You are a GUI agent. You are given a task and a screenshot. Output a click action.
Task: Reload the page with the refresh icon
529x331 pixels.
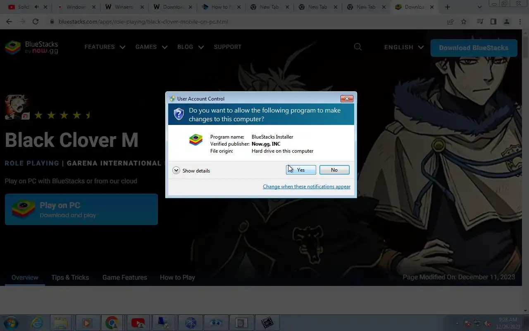(36, 22)
